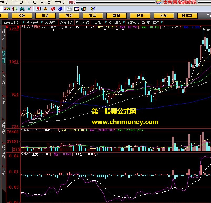Open the 研究室 category
This screenshot has height=203, width=211.
click(187, 16)
